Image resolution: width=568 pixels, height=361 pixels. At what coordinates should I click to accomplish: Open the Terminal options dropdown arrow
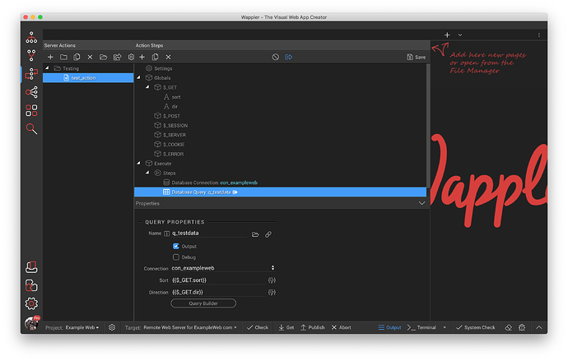pos(445,328)
